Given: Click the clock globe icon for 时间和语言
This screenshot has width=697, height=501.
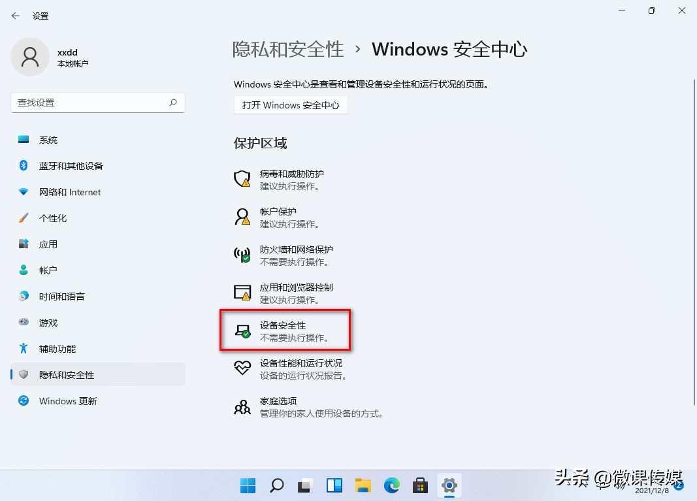Looking at the screenshot, I should coord(24,296).
